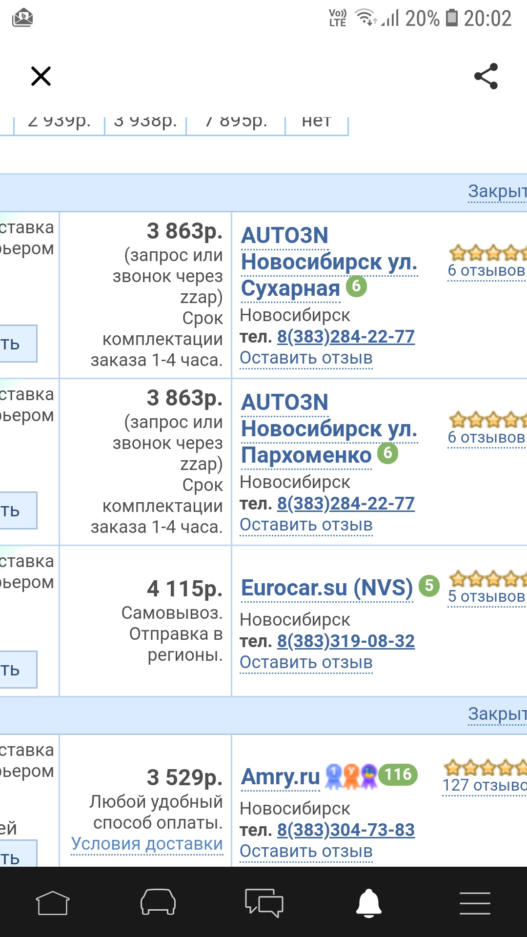
Task: Open AUTO3N Новосибирск ул. Сухарная seller
Action: pyautogui.click(x=329, y=262)
